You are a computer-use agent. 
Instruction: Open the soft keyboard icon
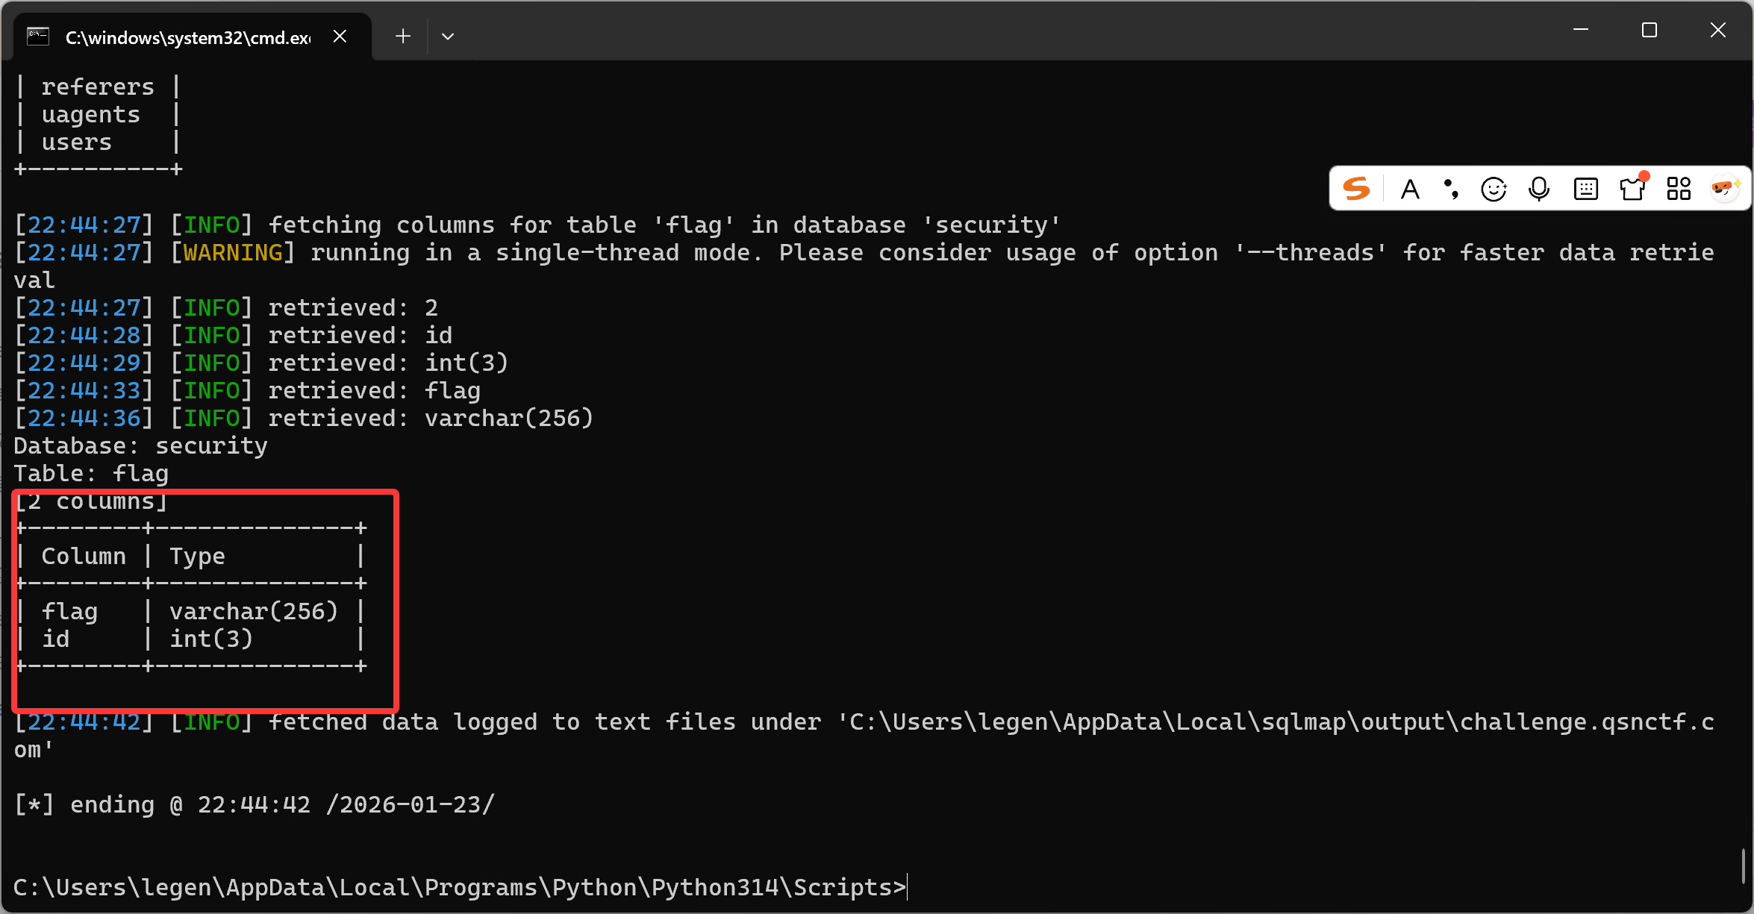[1585, 190]
